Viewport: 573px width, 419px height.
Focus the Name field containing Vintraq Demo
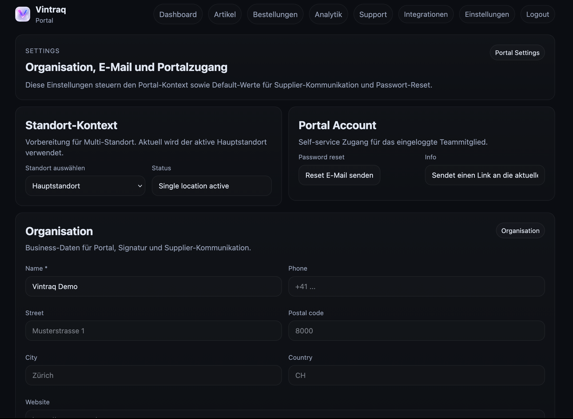153,286
